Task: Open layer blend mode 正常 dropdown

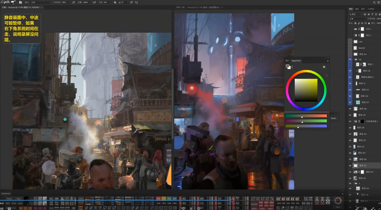Action: tap(357, 19)
